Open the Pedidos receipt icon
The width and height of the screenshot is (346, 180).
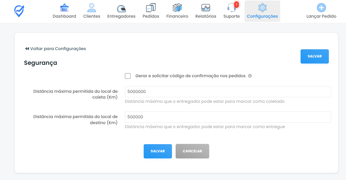pos(151,8)
